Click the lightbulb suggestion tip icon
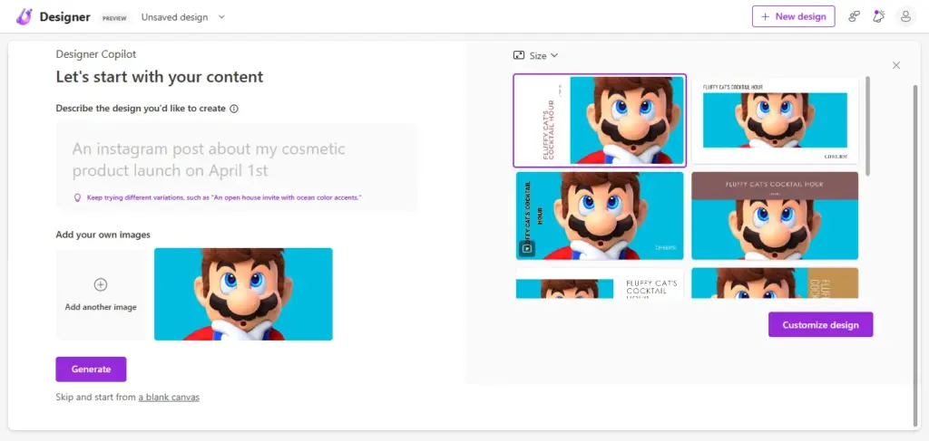Viewport: 929px width, 441px height. (77, 197)
